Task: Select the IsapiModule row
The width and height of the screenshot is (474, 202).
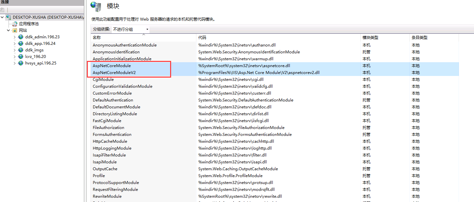Action: pos(275,162)
